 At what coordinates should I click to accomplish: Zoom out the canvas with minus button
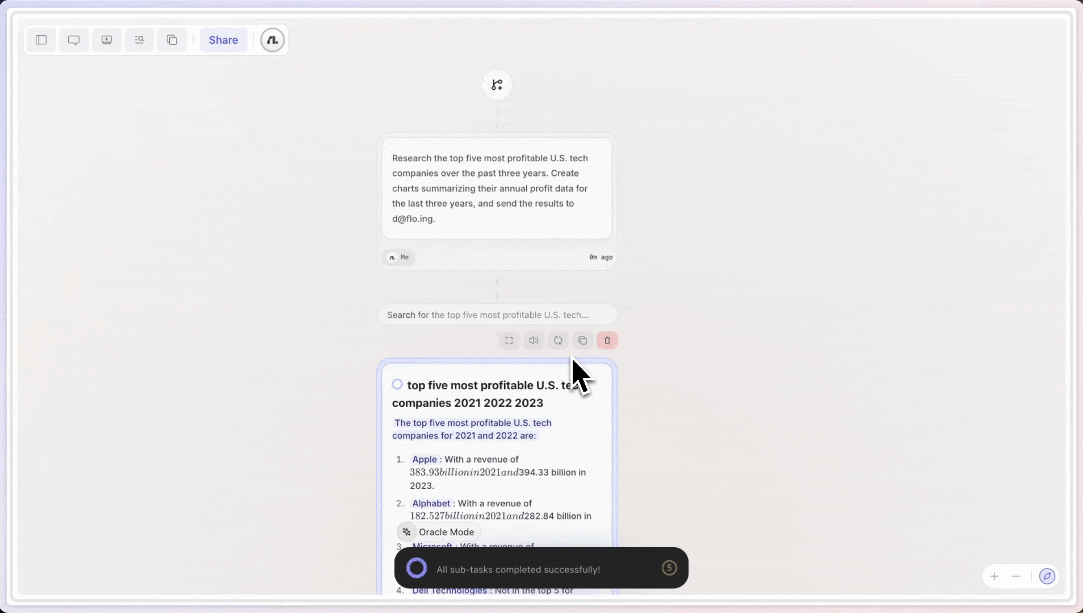click(x=1016, y=577)
